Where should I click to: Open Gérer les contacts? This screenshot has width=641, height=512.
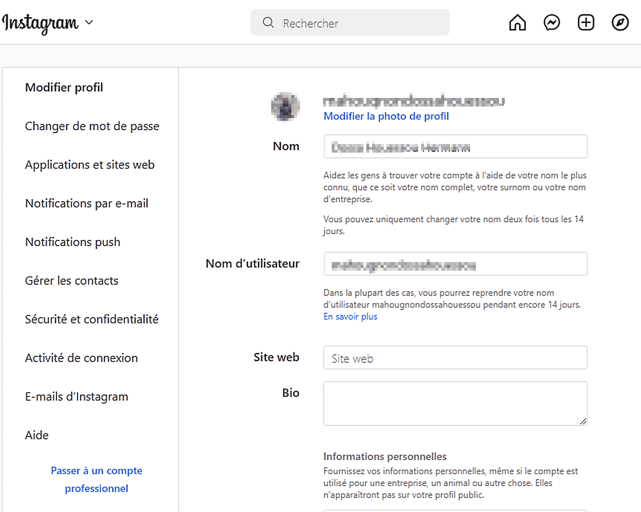pos(72,281)
